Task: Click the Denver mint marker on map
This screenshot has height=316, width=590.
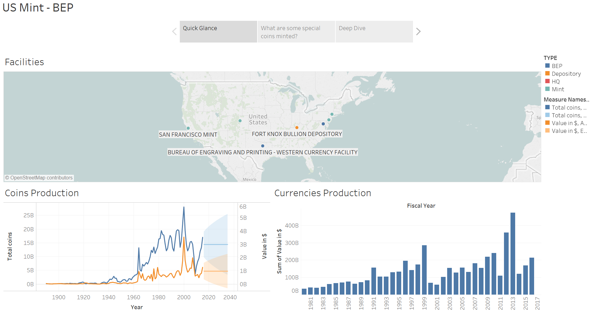Action: (x=240, y=121)
